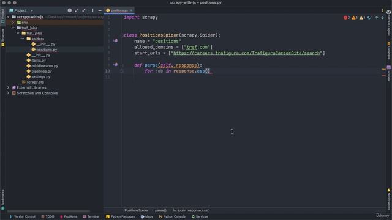Viewport: 392px width, 220px height.
Task: Expand External Libraries node
Action: (x=8, y=87)
